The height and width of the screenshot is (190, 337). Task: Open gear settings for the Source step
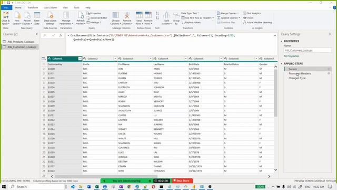point(329,69)
